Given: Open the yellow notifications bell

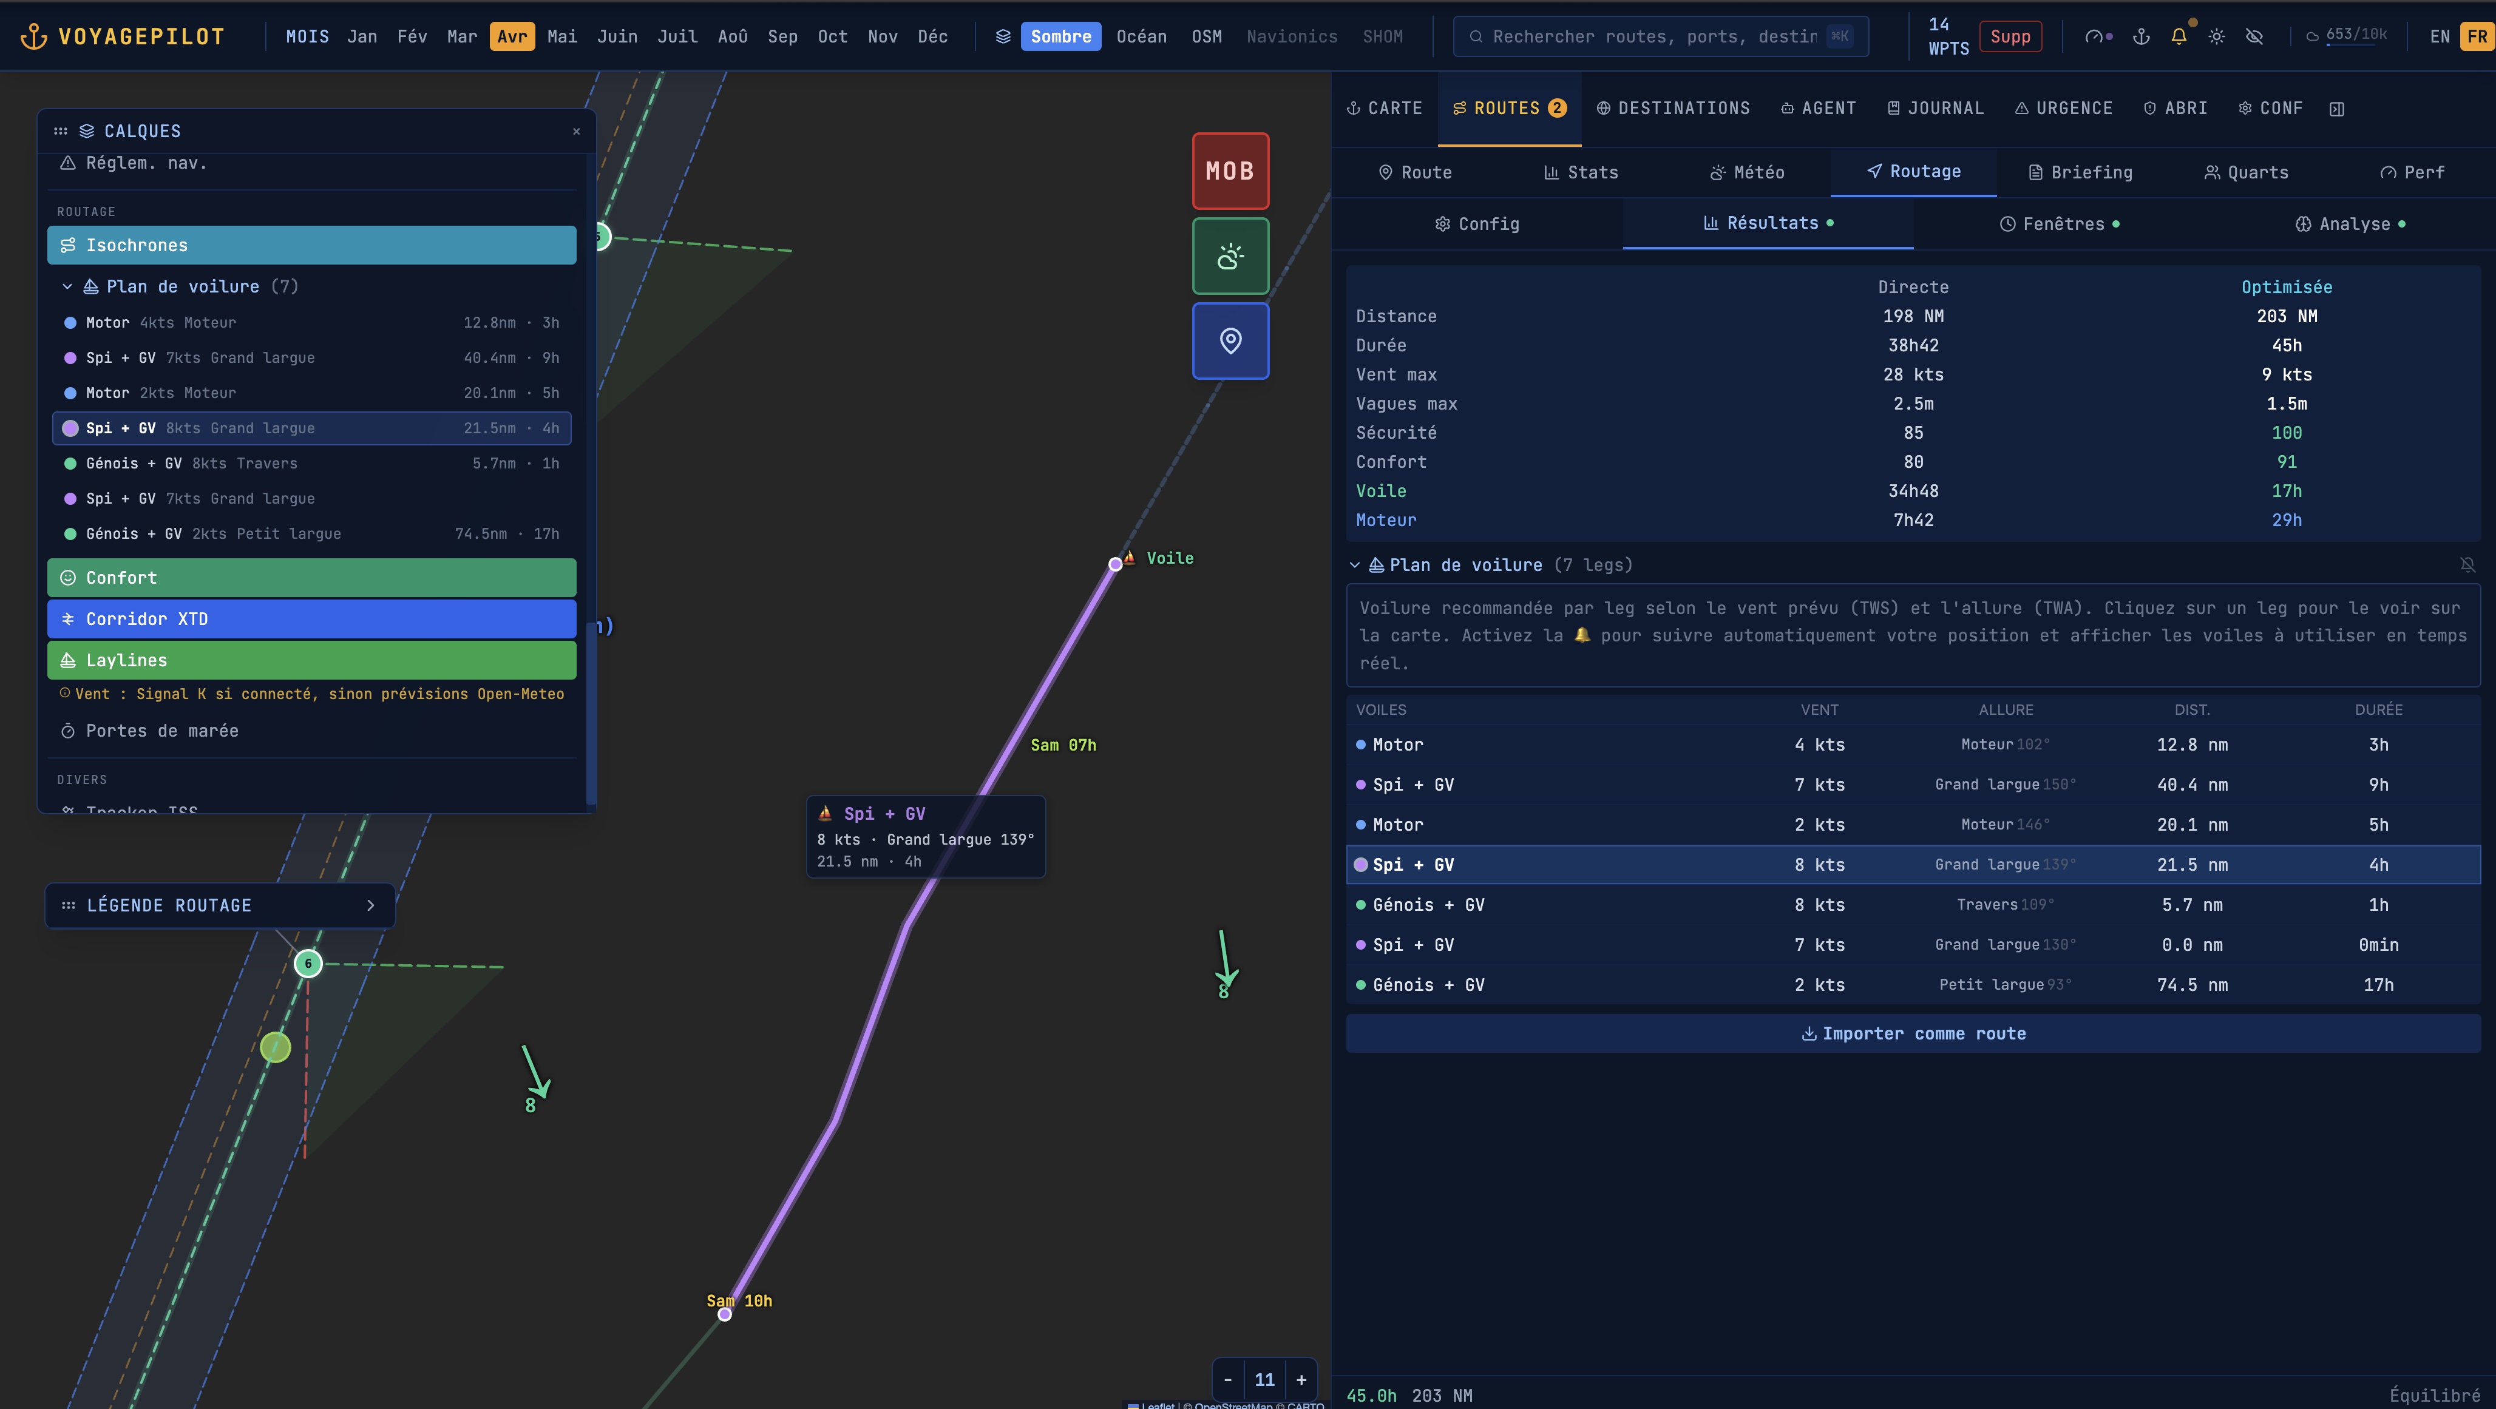Looking at the screenshot, I should point(2178,37).
